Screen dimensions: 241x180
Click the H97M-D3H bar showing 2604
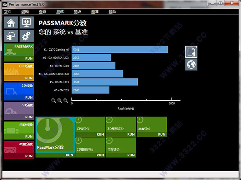(x=94, y=66)
